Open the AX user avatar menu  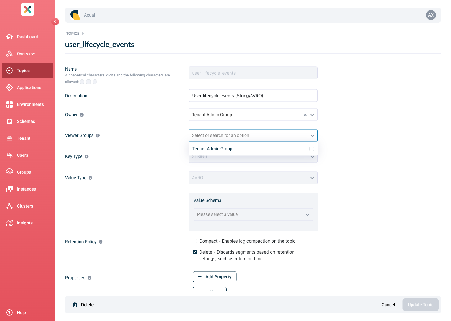431,15
